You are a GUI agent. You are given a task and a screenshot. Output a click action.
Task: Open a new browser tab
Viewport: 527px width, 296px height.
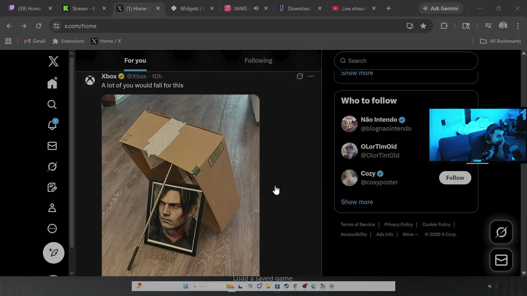389,8
